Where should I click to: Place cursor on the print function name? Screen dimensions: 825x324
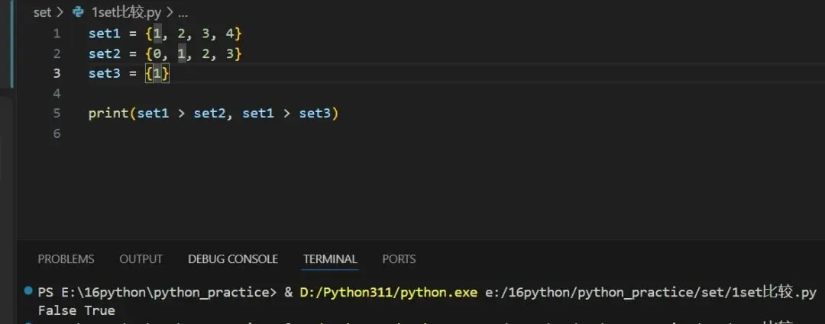[x=108, y=113]
